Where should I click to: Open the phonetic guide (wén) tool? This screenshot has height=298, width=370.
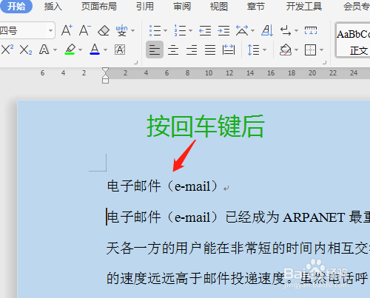(122, 30)
